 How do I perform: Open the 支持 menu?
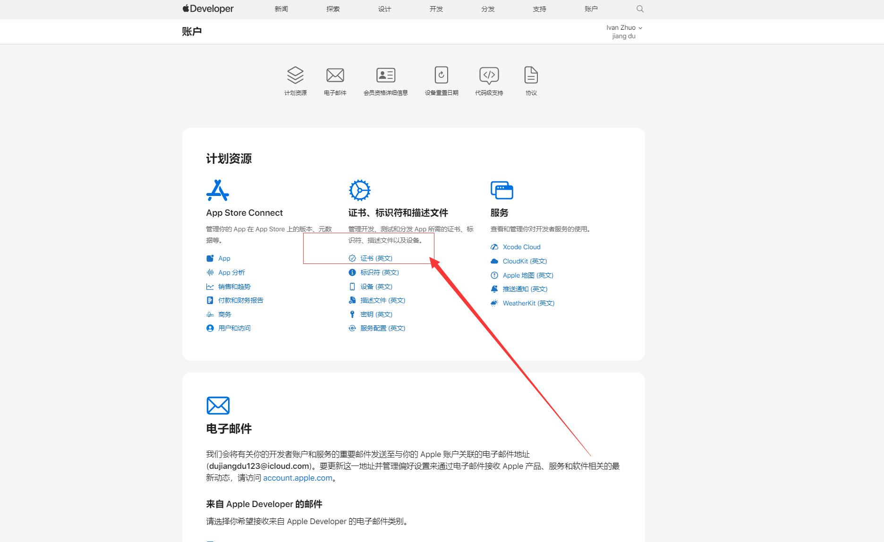540,9
